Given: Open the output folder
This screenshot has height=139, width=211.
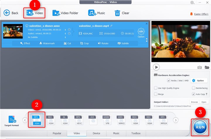Looking at the screenshot, I should tap(204, 102).
